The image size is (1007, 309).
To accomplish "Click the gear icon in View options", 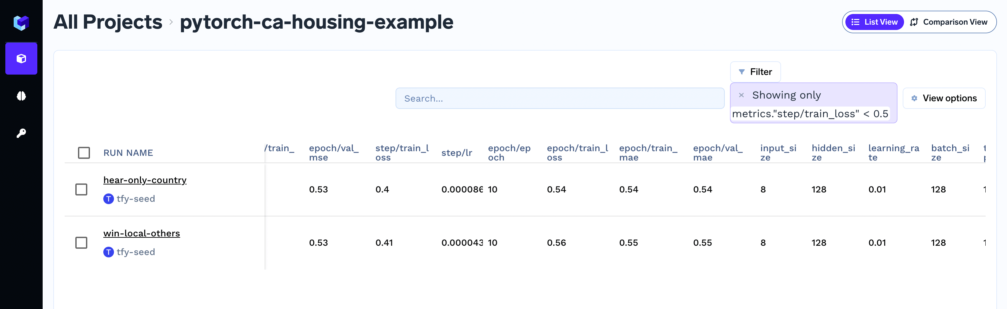I will (x=914, y=99).
